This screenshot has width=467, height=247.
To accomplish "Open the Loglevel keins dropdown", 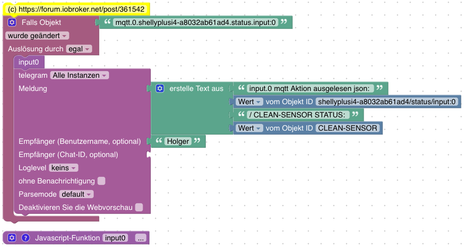I will [x=64, y=168].
